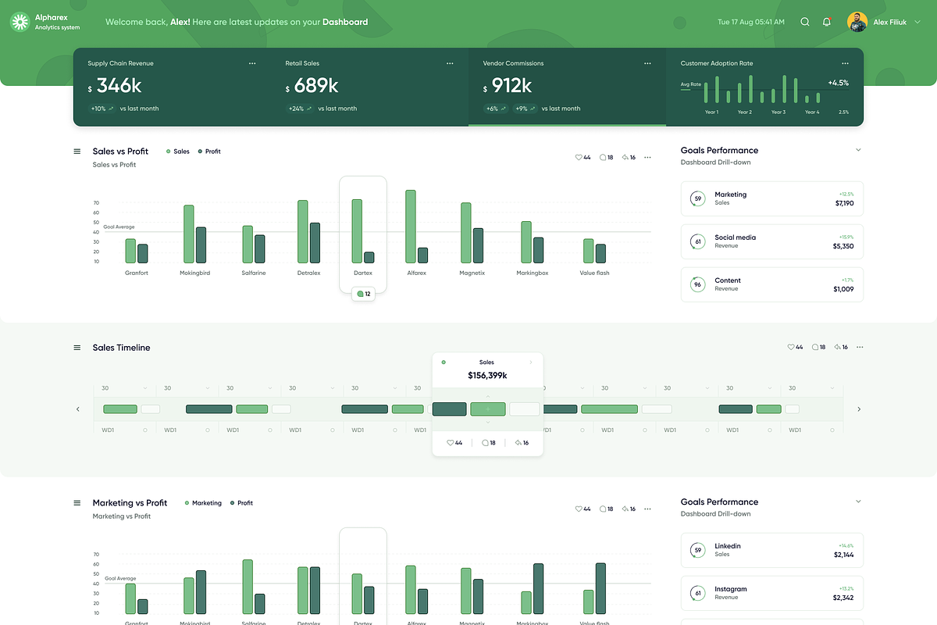937x625 pixels.
Task: Open more options on Supply Chain Revenue card
Action: click(252, 63)
